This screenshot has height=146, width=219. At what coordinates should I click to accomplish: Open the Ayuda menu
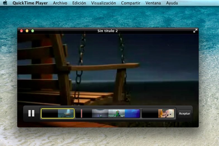(x=172, y=3)
